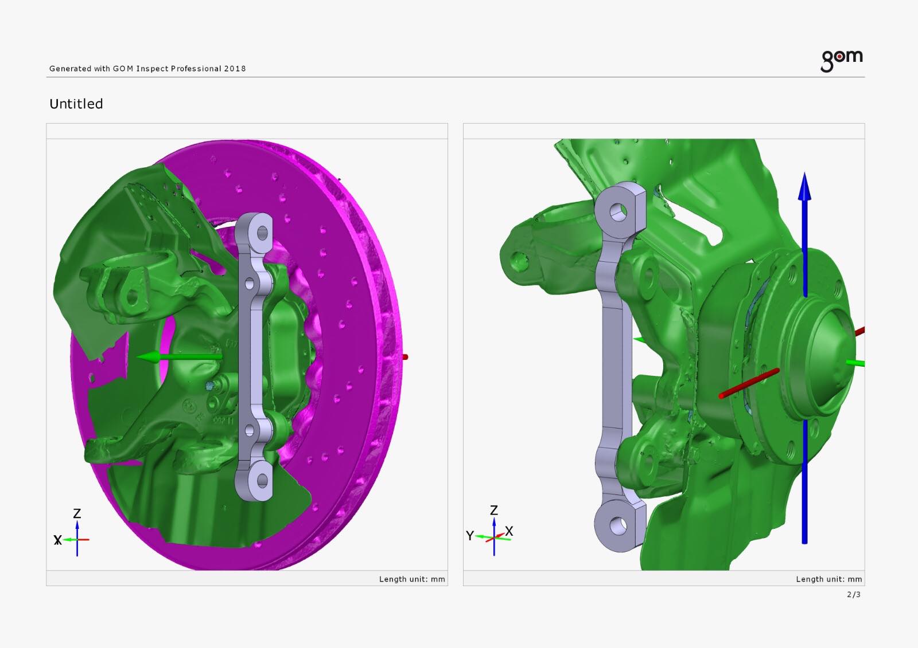Click the magenta brake disc in left view
This screenshot has width=918, height=648.
[344, 355]
